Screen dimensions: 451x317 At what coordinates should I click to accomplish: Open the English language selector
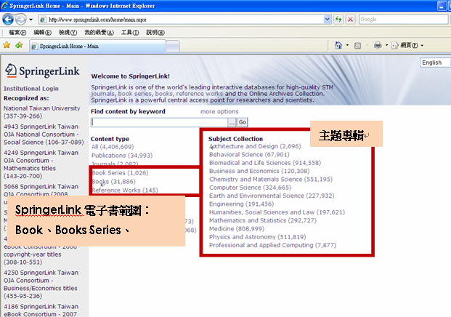coord(435,63)
